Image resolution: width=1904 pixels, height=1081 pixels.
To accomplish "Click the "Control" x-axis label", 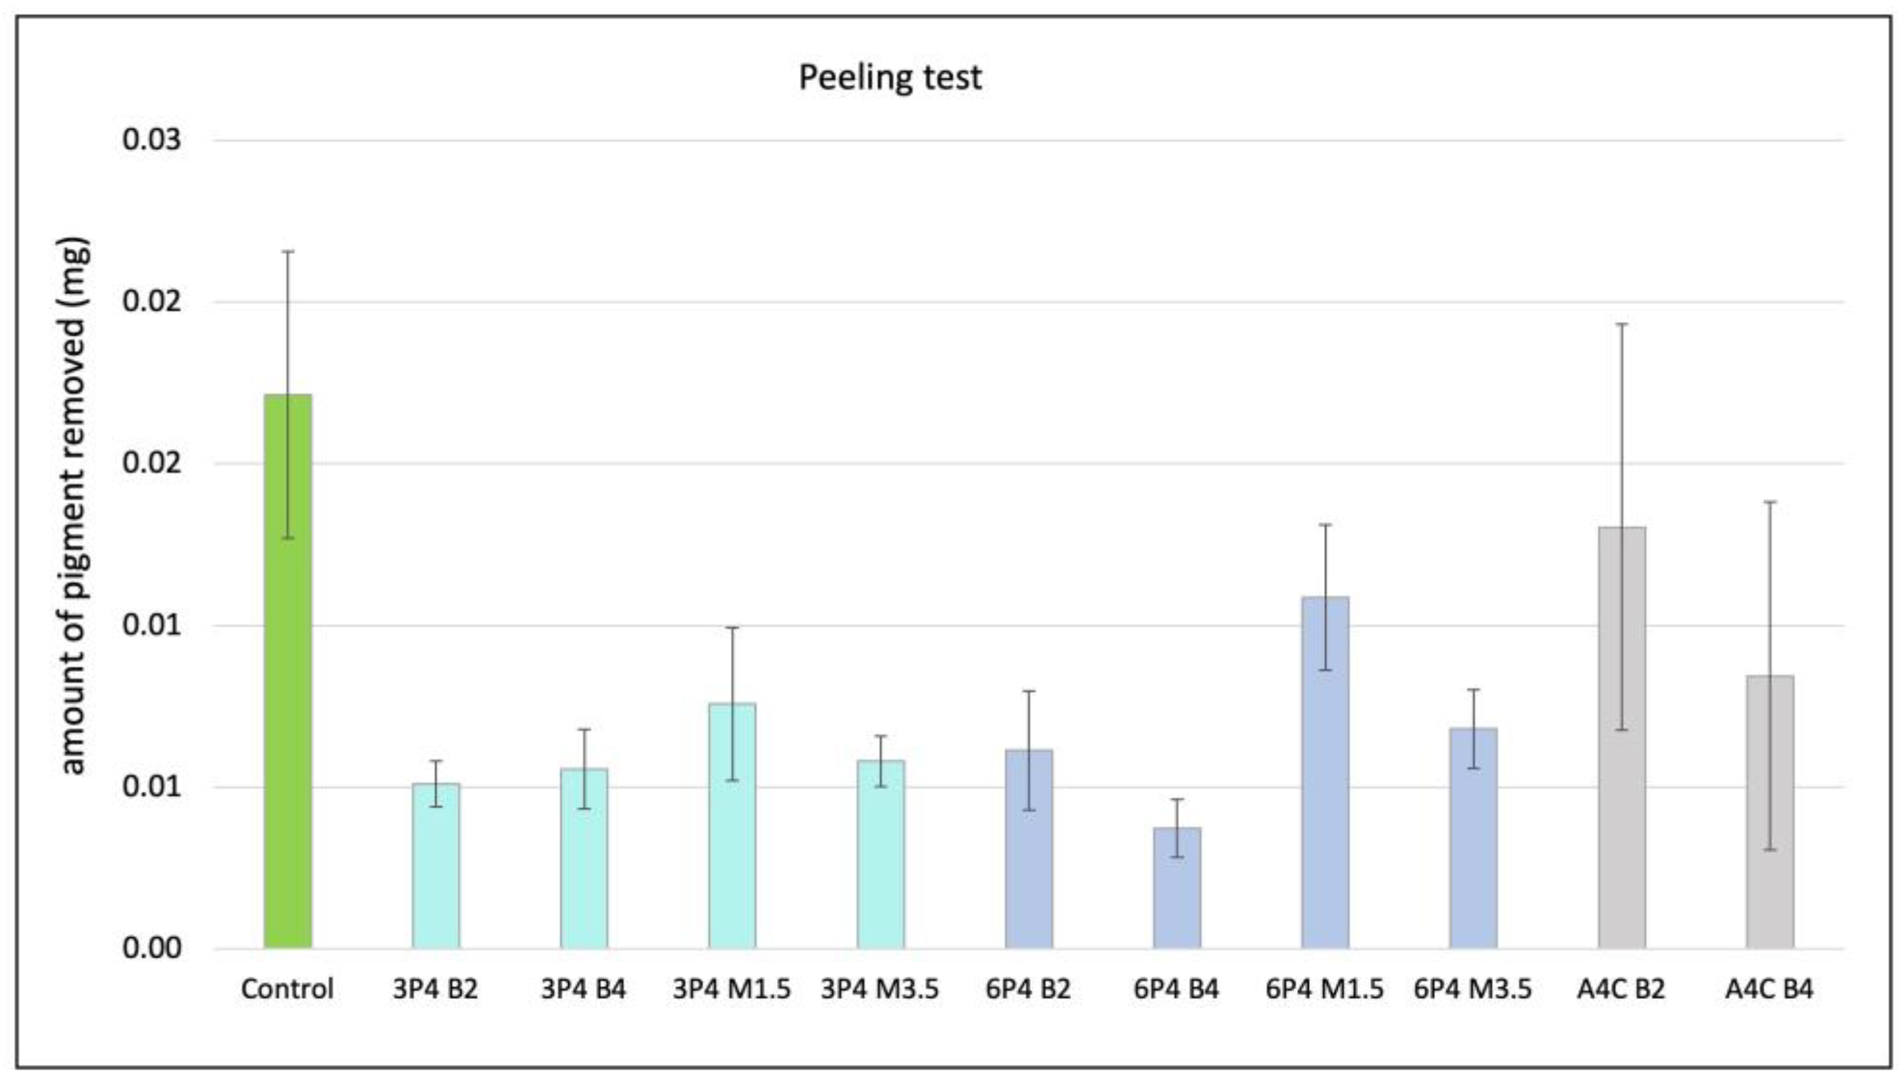I will 287,990.
